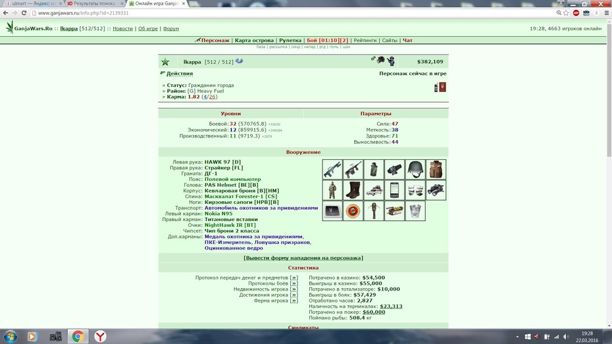Click the red passport icon

(442, 87)
